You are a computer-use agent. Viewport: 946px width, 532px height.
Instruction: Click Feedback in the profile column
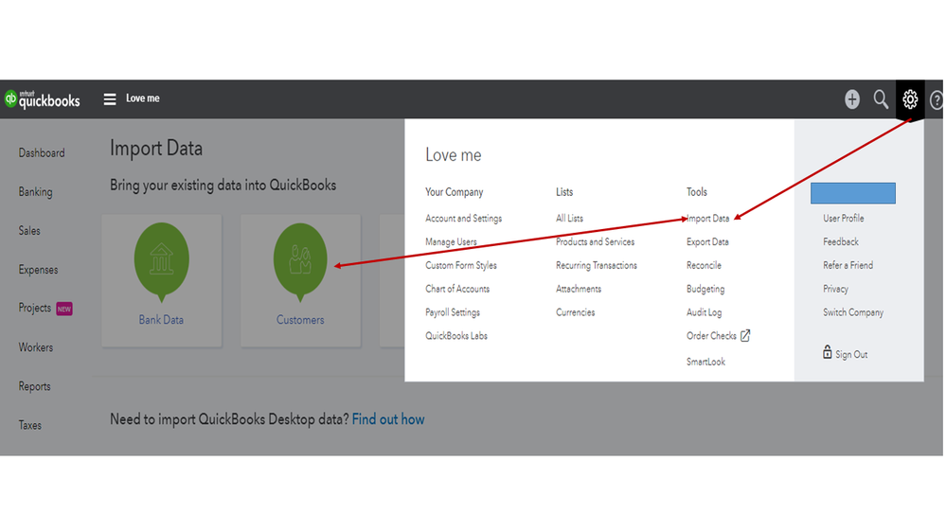[x=841, y=242]
